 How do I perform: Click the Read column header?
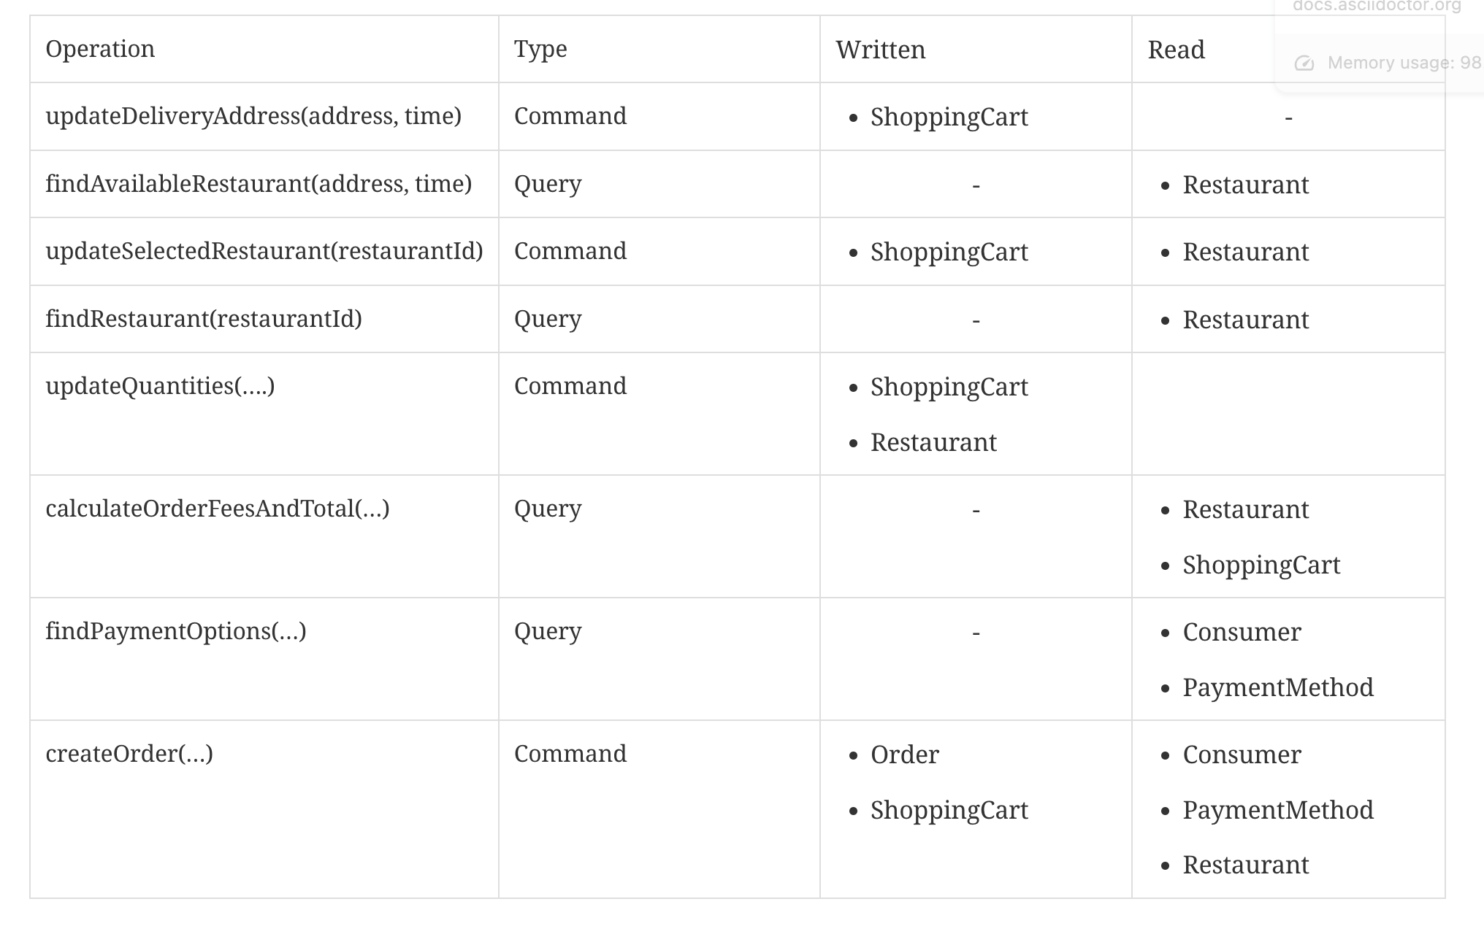click(x=1176, y=50)
